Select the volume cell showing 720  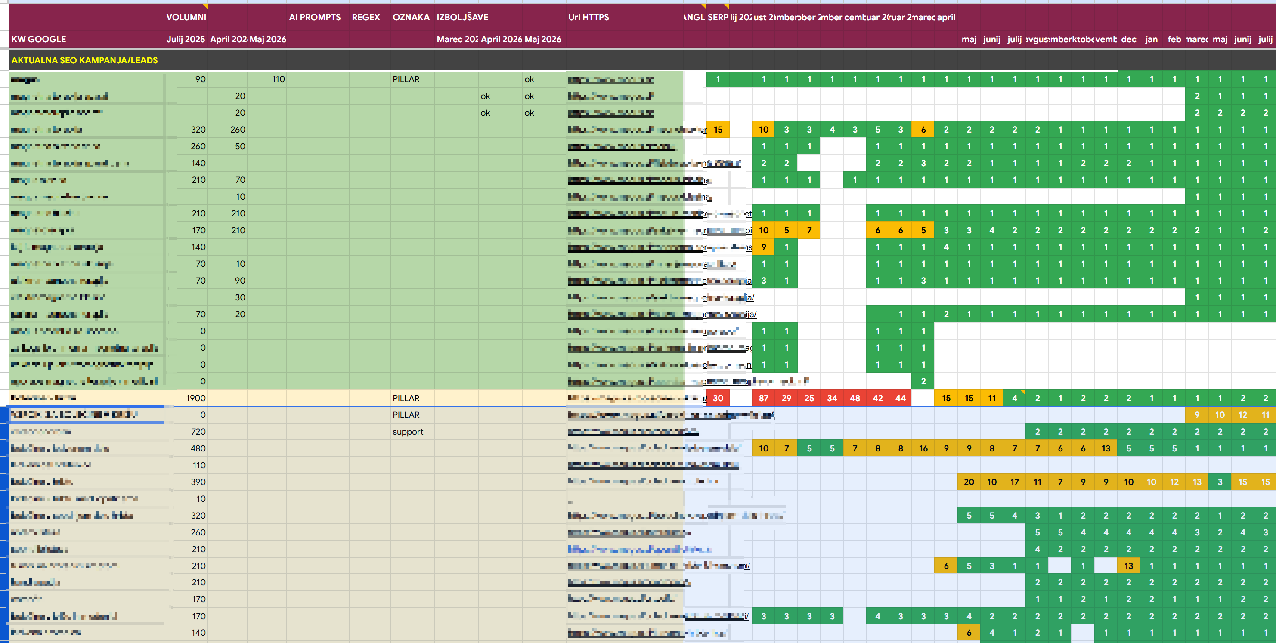coord(186,432)
